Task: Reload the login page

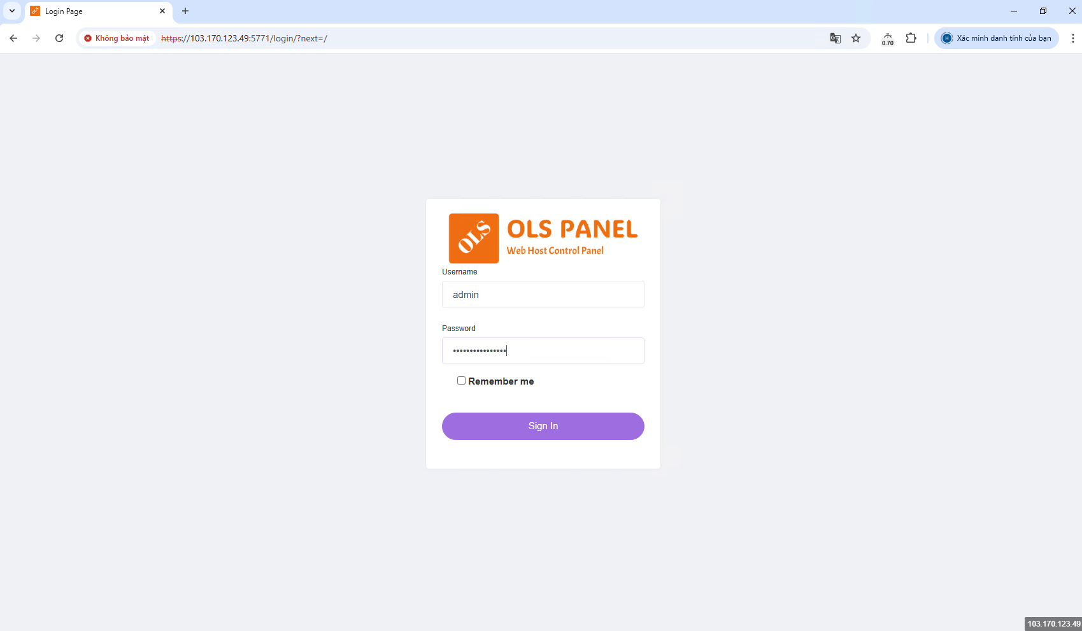Action: [59, 38]
